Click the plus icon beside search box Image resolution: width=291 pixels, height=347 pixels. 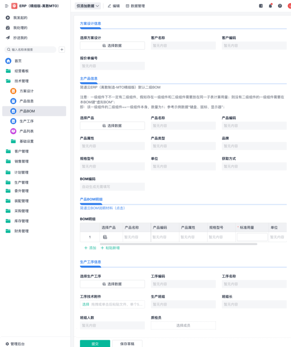[62, 49]
